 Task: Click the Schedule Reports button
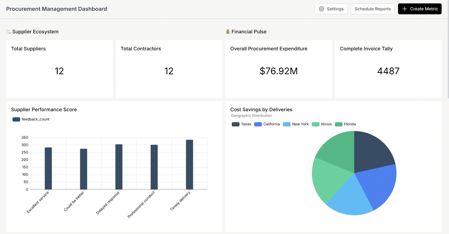click(x=373, y=9)
